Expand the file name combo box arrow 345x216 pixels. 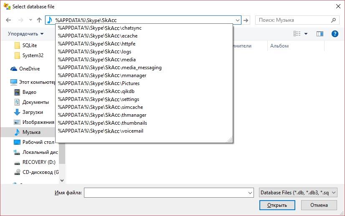click(250, 193)
